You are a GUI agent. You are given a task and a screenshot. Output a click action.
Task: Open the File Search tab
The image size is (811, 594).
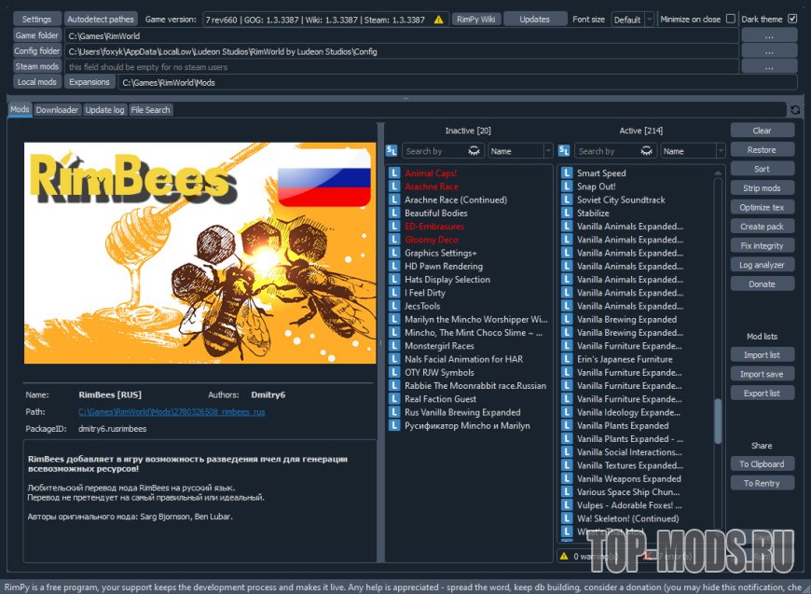click(x=150, y=110)
